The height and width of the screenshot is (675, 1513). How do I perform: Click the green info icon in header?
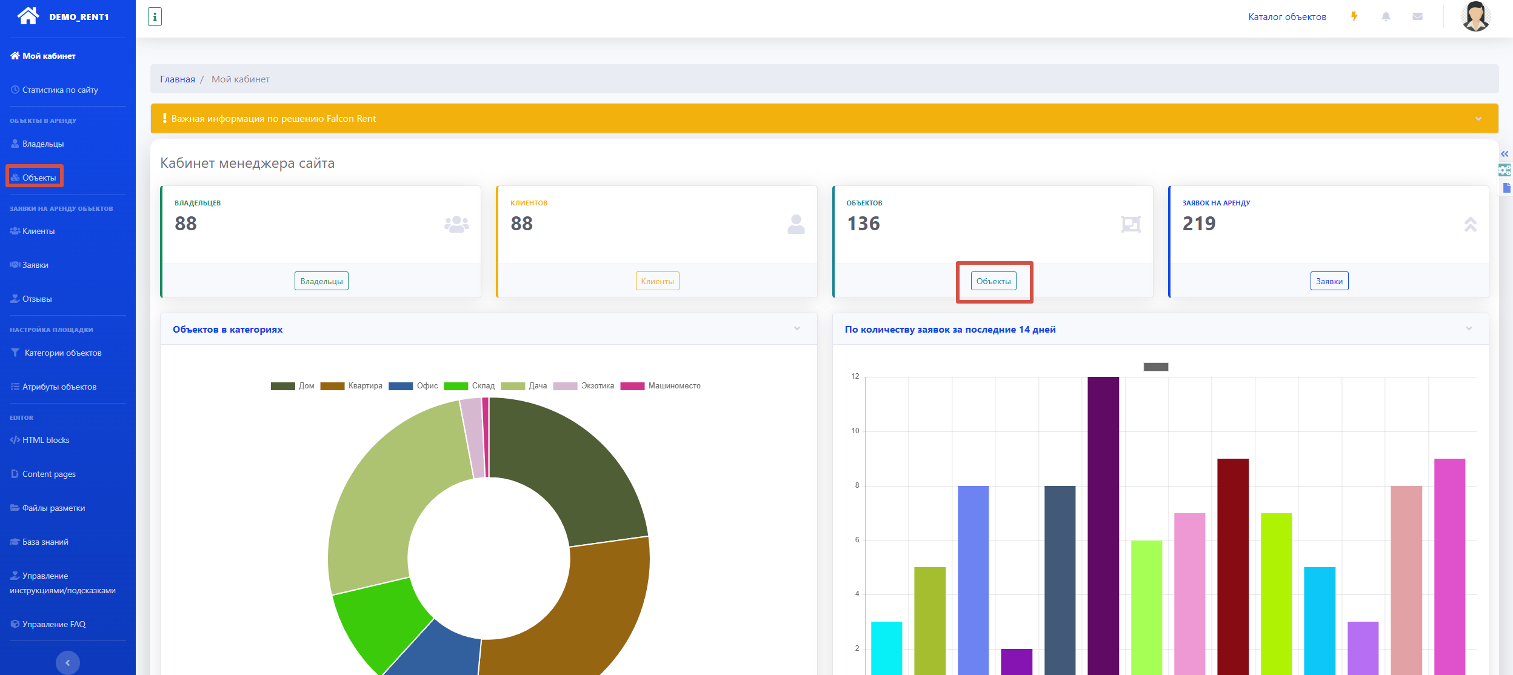pyautogui.click(x=155, y=17)
